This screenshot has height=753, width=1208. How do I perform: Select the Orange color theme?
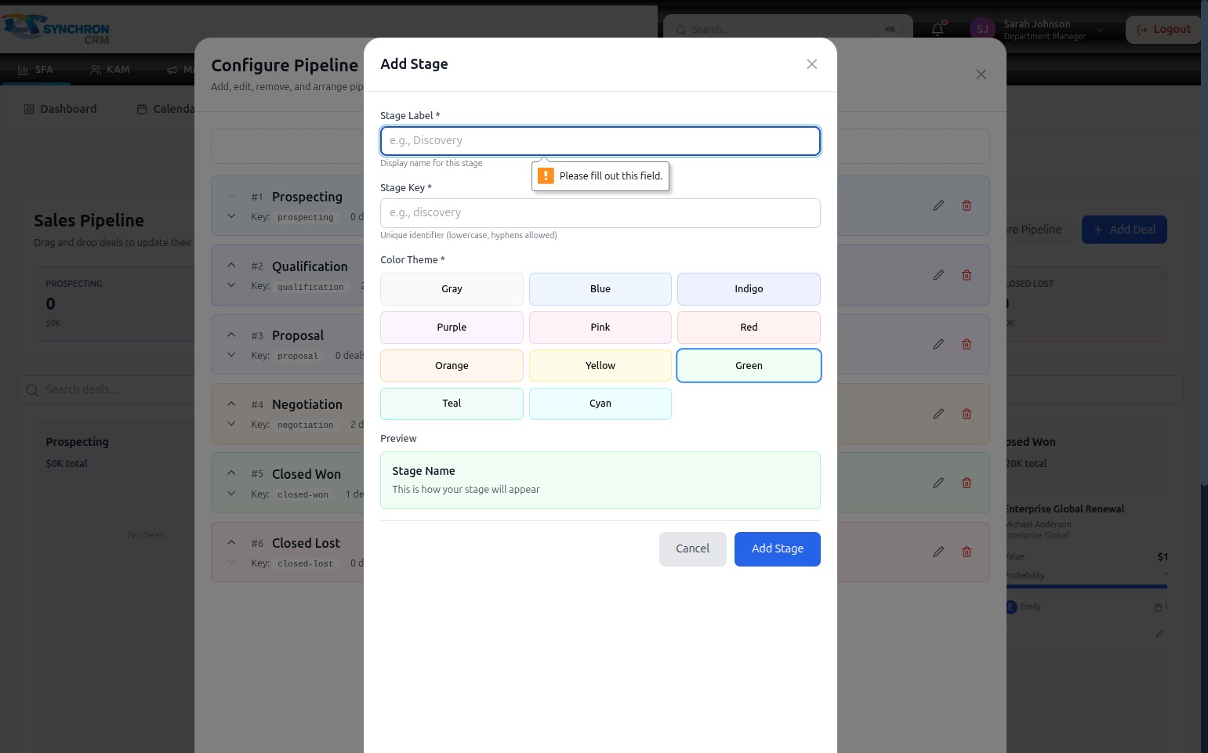pos(452,366)
